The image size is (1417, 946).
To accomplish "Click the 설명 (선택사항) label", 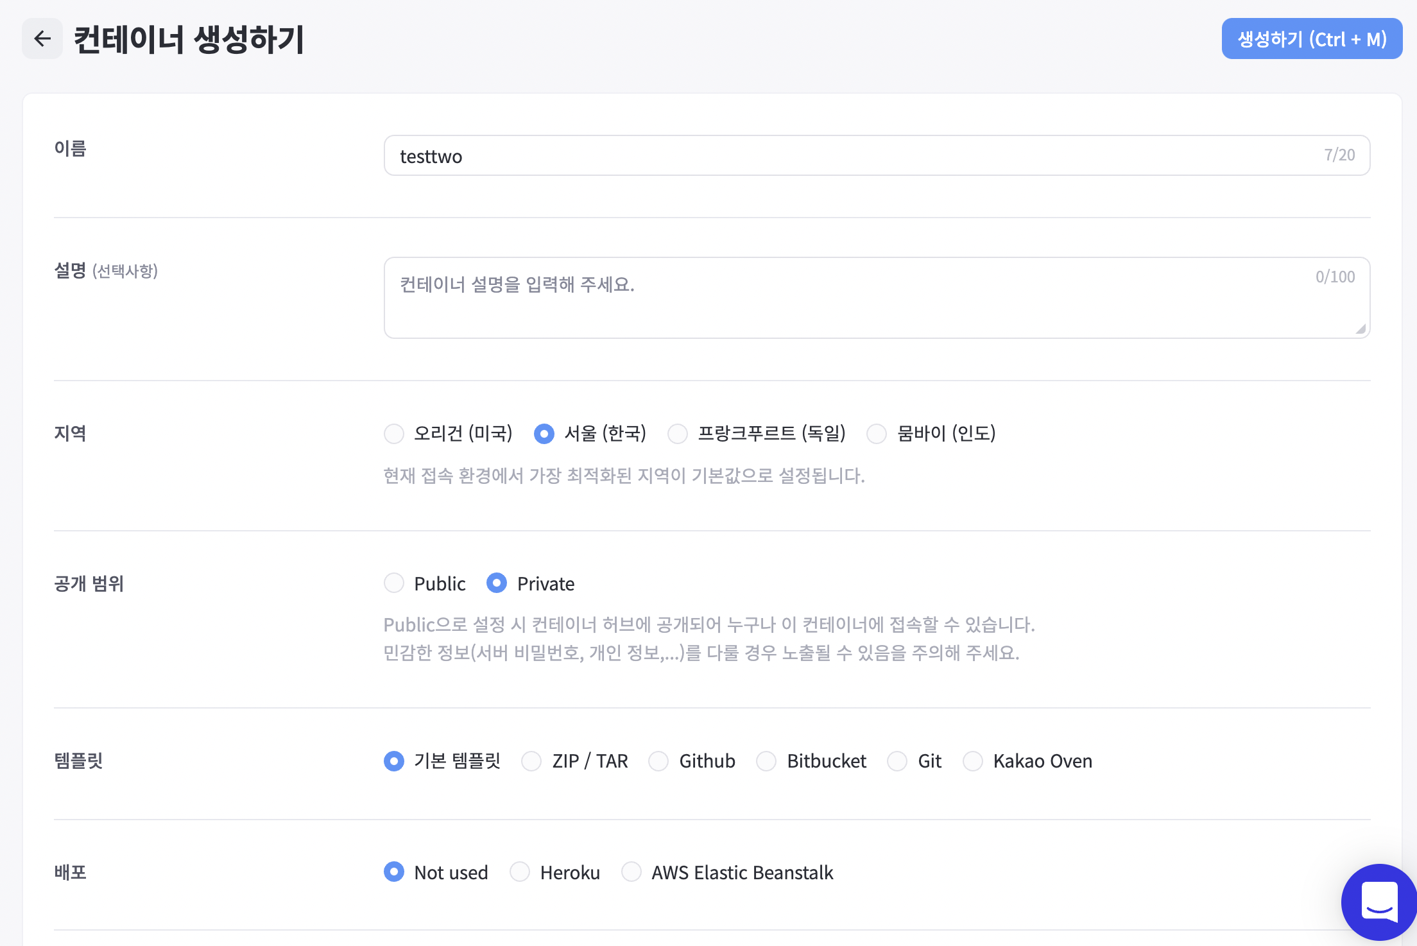I will click(106, 271).
